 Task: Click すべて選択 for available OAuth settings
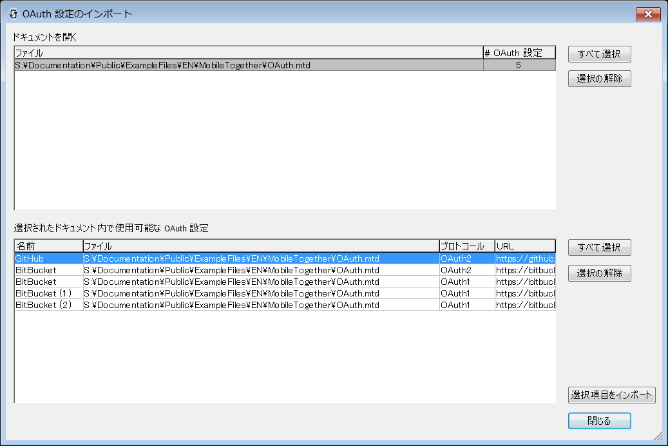pos(600,247)
